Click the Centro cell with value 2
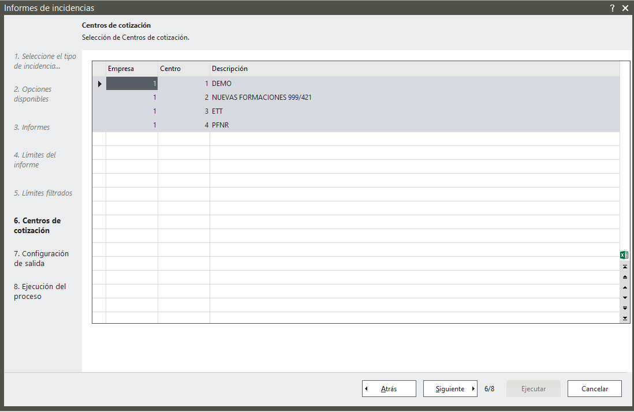The width and height of the screenshot is (634, 412). click(x=184, y=98)
